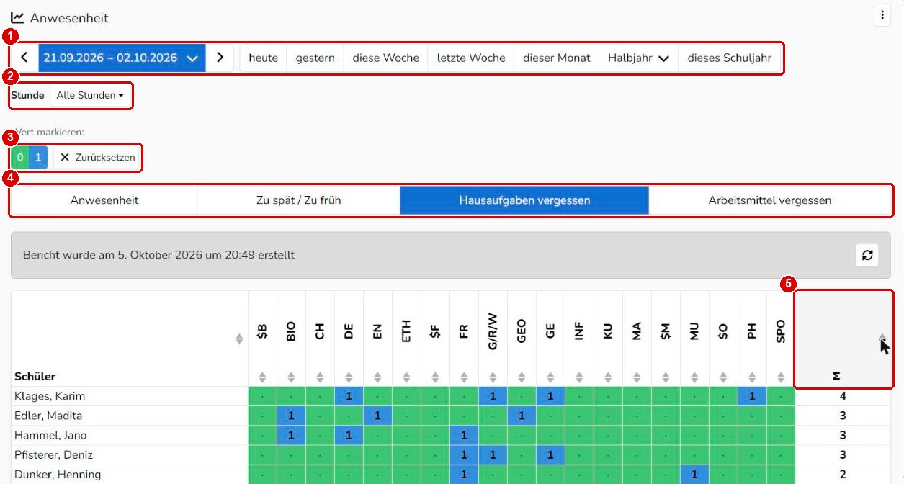Sort by the Schüler column arrows

point(240,339)
